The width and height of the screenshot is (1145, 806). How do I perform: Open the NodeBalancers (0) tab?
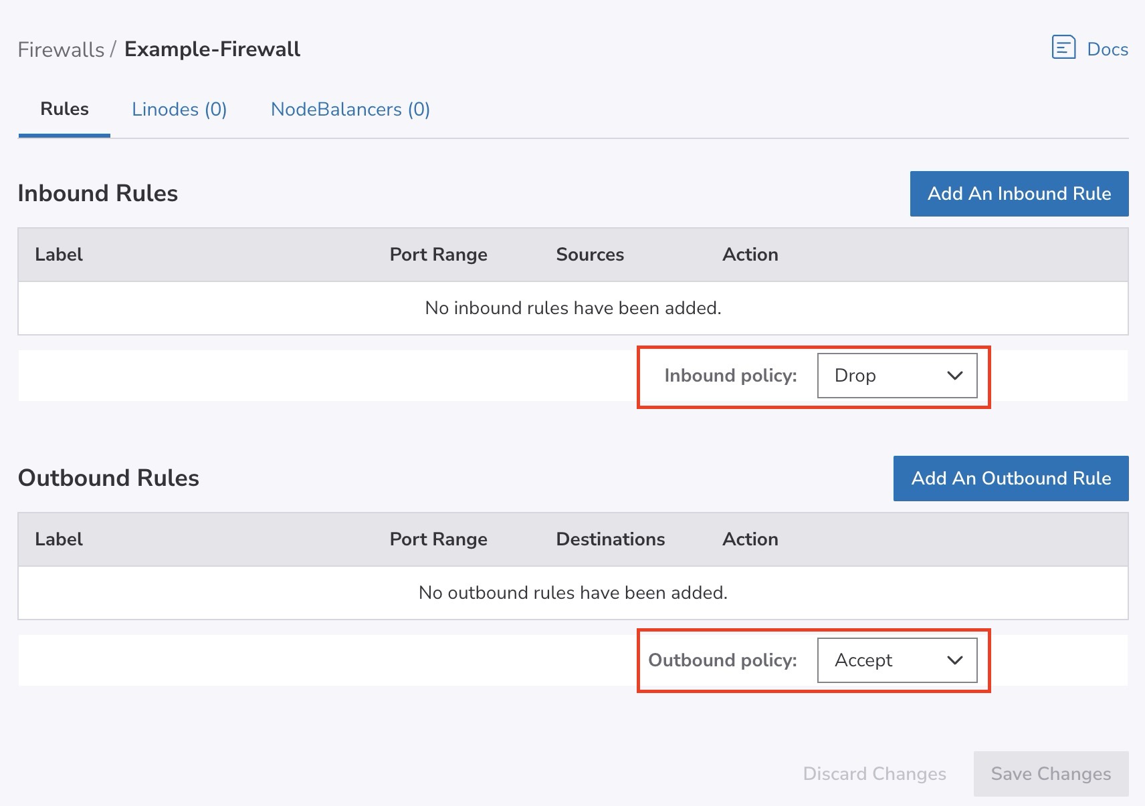click(x=350, y=109)
